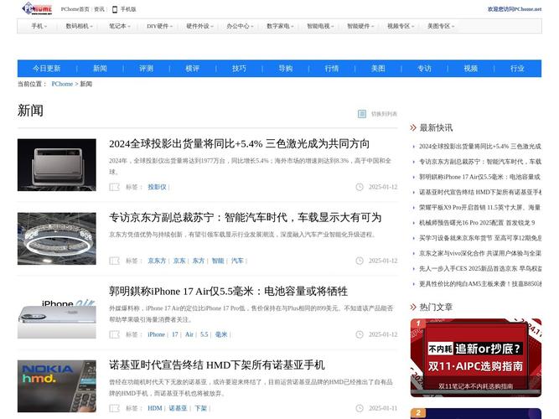This screenshot has width=559, height=419.
Task: Open the 诺基亚时代宣告终结 article headline
Action: click(217, 365)
